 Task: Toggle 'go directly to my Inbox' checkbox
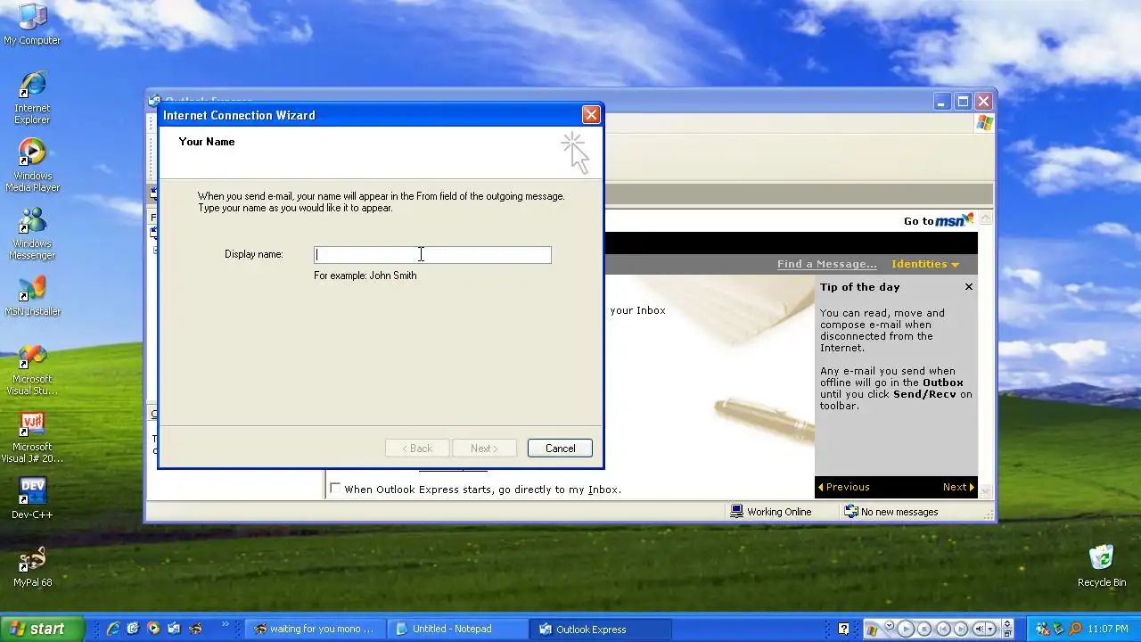click(x=335, y=489)
